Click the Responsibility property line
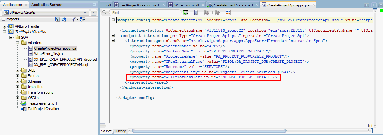The height and width of the screenshot is (135, 383). point(213,72)
